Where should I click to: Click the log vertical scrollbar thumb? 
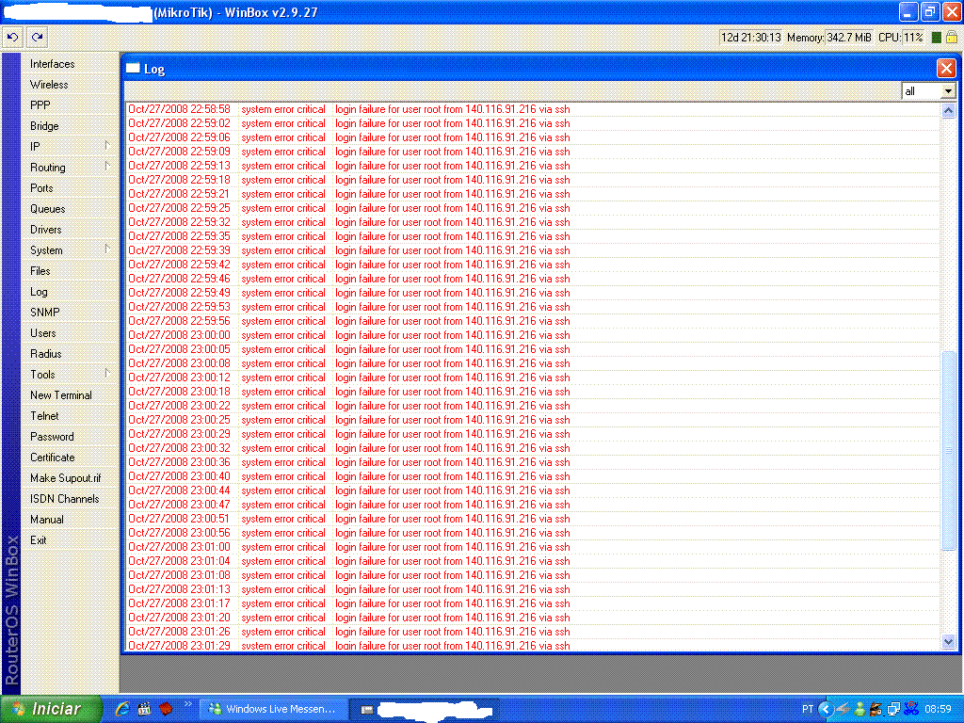[948, 451]
